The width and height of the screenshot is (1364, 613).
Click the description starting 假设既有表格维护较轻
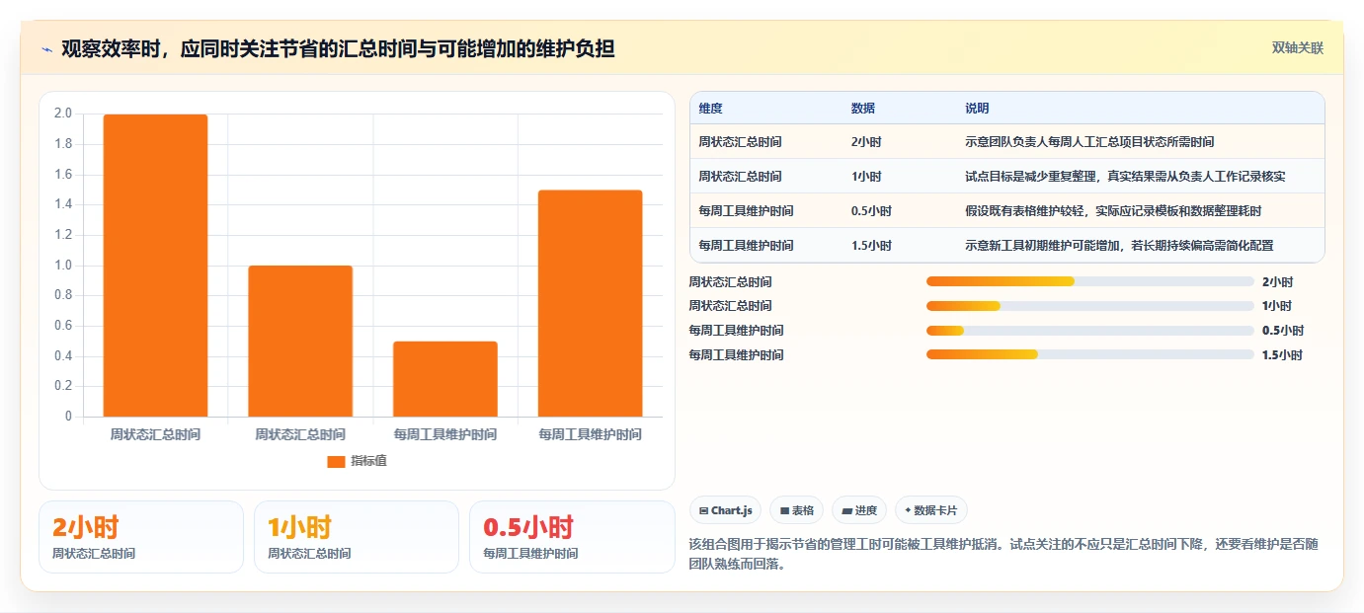coord(1113,210)
